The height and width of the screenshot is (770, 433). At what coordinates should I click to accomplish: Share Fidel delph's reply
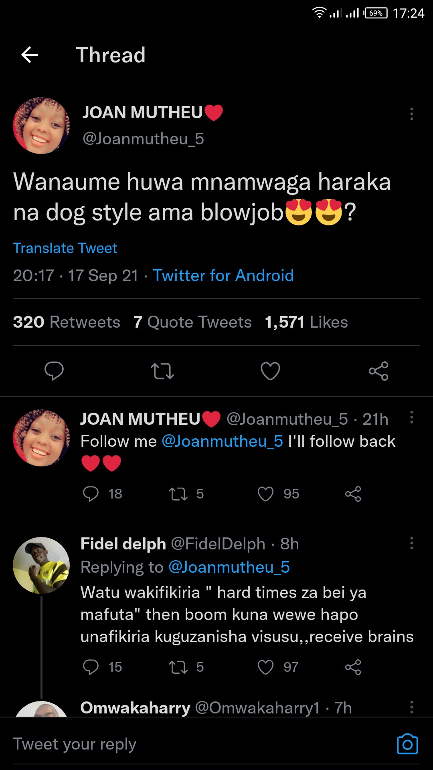(353, 667)
